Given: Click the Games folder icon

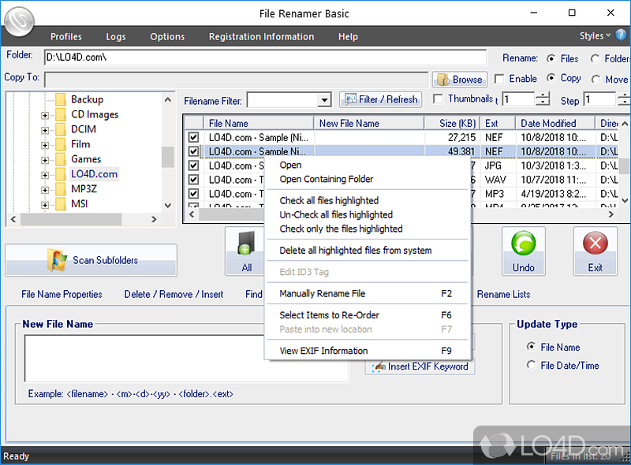Looking at the screenshot, I should coord(61,159).
